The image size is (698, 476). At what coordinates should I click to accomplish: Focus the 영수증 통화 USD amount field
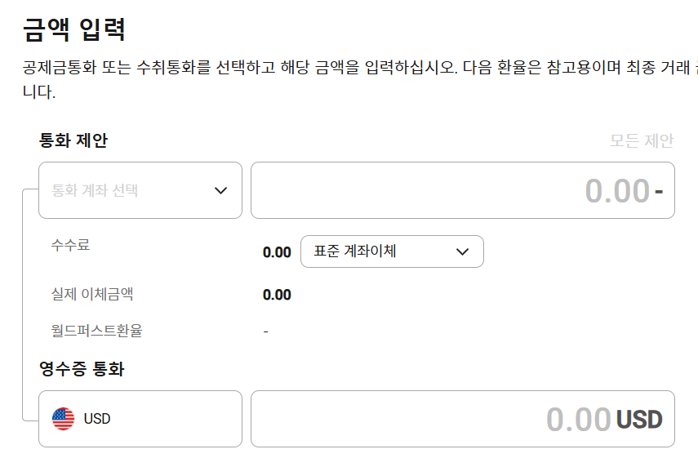pyautogui.click(x=463, y=419)
